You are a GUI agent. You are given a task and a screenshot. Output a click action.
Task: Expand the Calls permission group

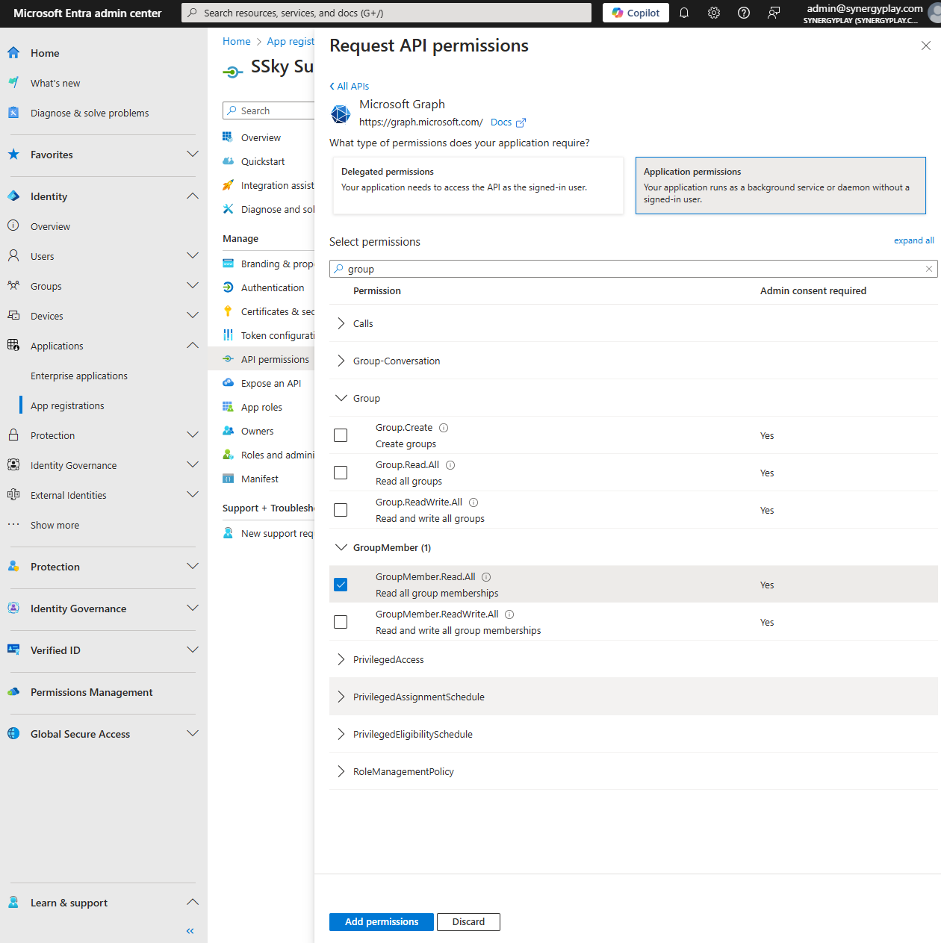[x=341, y=323]
